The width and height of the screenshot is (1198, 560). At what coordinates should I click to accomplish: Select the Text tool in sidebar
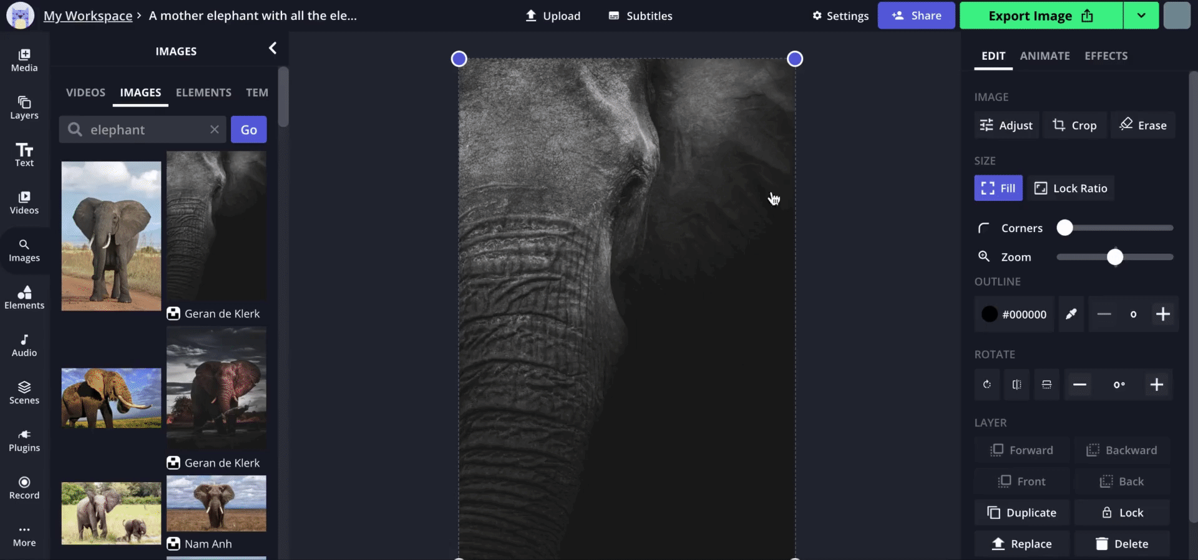[x=24, y=155]
